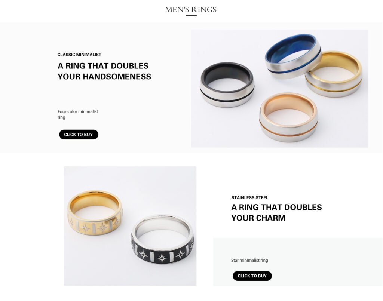The image size is (383, 301).
Task: Select the blue interior ring in photo
Action: tap(293, 56)
